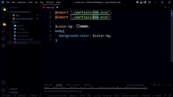Toggle Prettier in the status bar

[157, 96]
